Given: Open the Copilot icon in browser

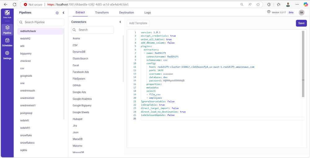Looking at the screenshot, I should coord(305,4).
